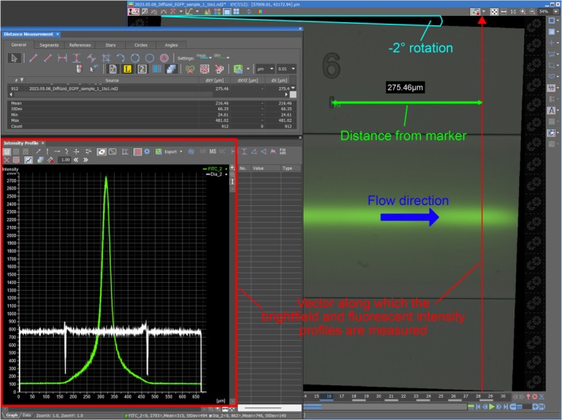Toggle the red grid display button

pyautogui.click(x=137, y=151)
